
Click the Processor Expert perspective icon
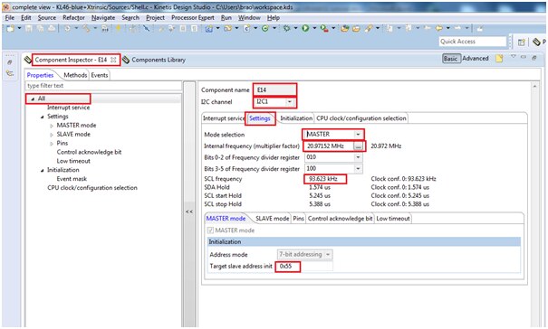pos(536,42)
